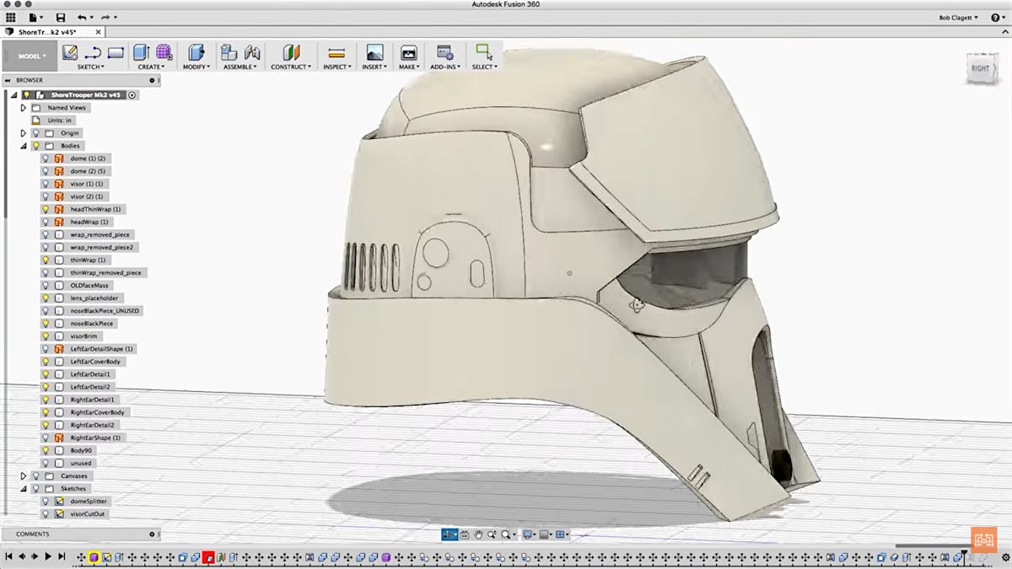
Task: Jump the timeline to the beginning
Action: (x=9, y=556)
